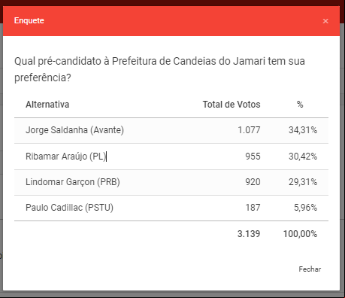345x298 pixels.
Task: Select the Jorge Saldanha (Avante) row
Action: point(171,130)
